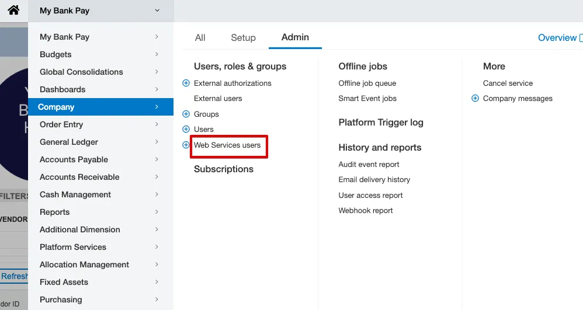Image resolution: width=583 pixels, height=310 pixels.
Task: Click plus icon next to Users
Action: (186, 129)
